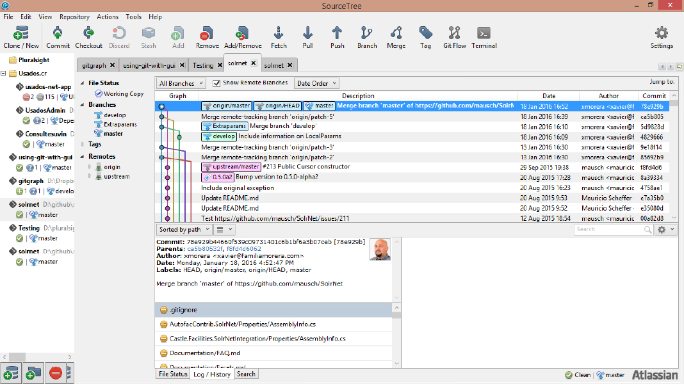This screenshot has width=684, height=384.
Task: Click the Merge toolbar icon
Action: tap(396, 37)
